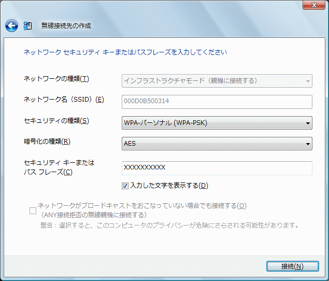This screenshot has height=281, width=329.
Task: Expand the 暗号化の種類 dropdown showing AES
Action: click(217, 143)
